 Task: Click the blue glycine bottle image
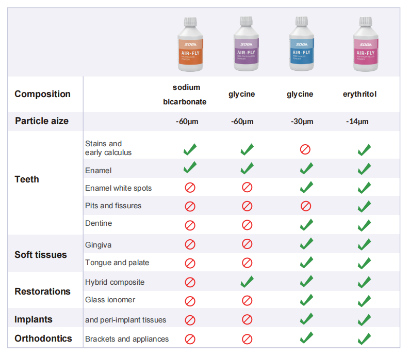(302, 43)
